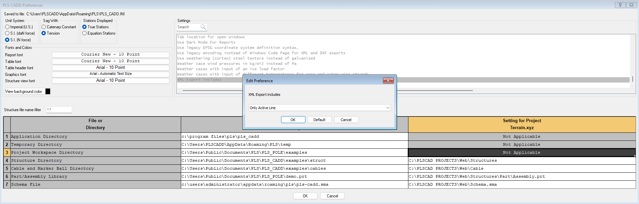This screenshot has height=204, width=639.
Task: Click Part/Assembly Library row cell
Action: tap(96, 176)
